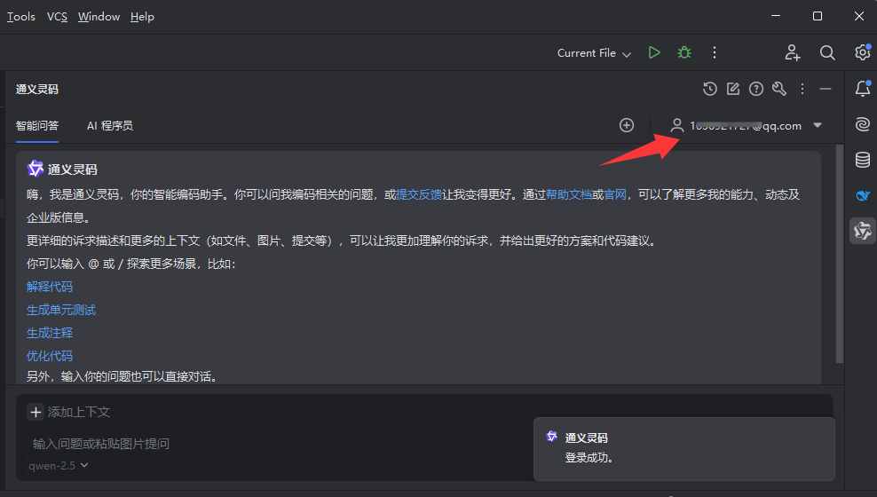
Task: Expand the Current File run configuration dropdown
Action: coord(594,53)
